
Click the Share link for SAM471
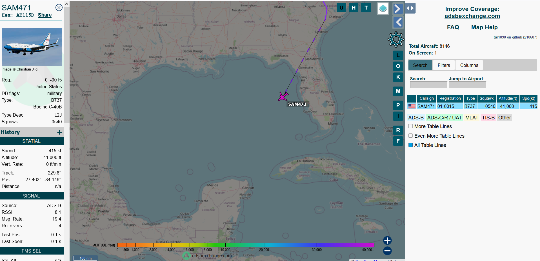coord(45,15)
